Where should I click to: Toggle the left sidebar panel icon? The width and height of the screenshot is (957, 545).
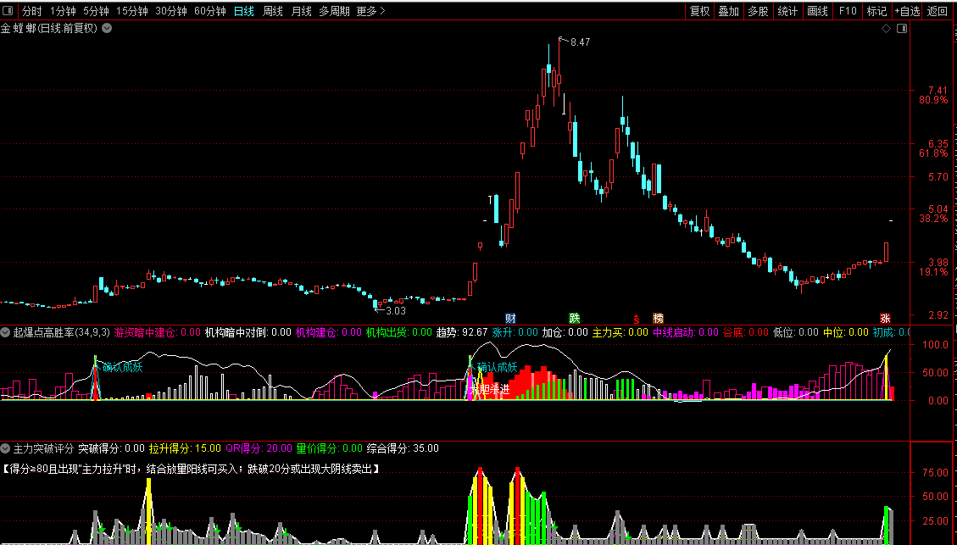coord(8,11)
